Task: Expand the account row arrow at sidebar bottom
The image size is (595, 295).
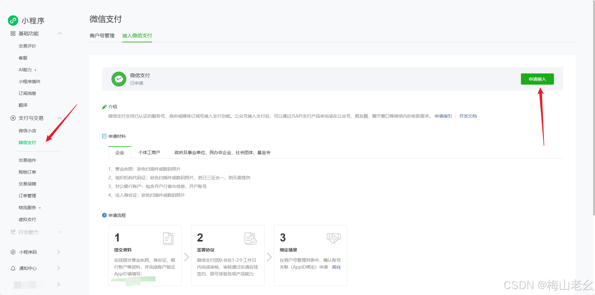Action: click(x=59, y=284)
